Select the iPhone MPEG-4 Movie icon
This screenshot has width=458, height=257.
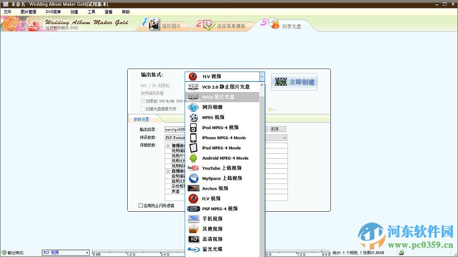tap(193, 138)
